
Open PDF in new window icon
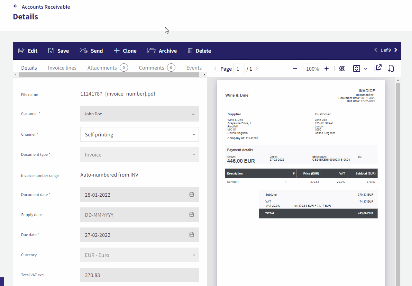[x=378, y=68]
